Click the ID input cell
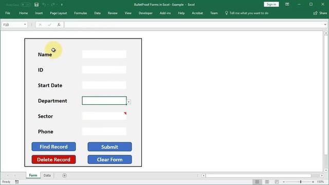The image size is (329, 185). coord(104,70)
